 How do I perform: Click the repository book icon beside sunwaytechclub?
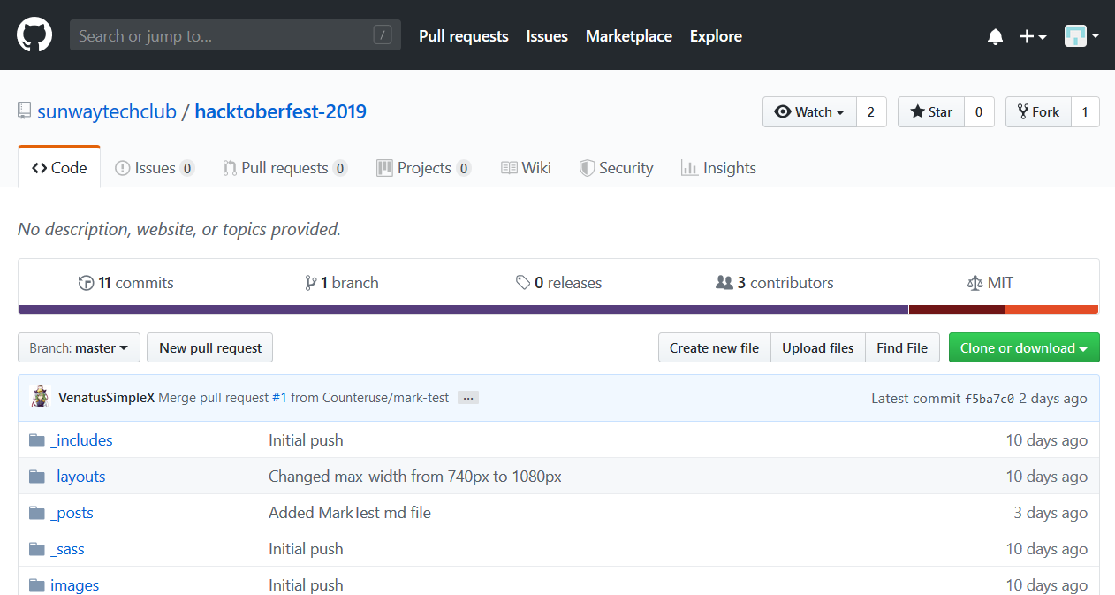point(24,111)
